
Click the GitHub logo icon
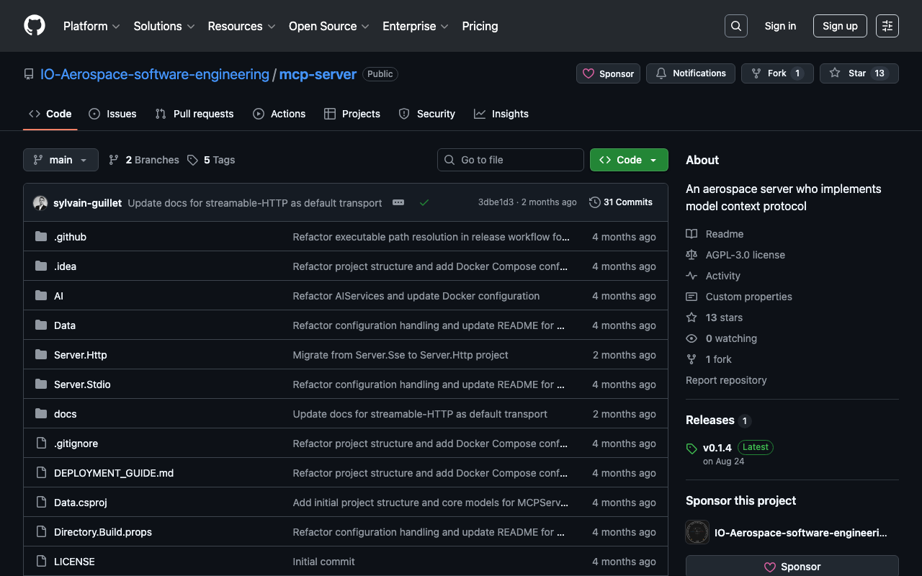(x=35, y=26)
